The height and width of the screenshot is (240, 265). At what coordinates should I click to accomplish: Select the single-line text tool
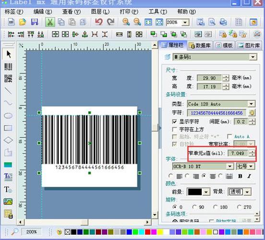coord(8,189)
